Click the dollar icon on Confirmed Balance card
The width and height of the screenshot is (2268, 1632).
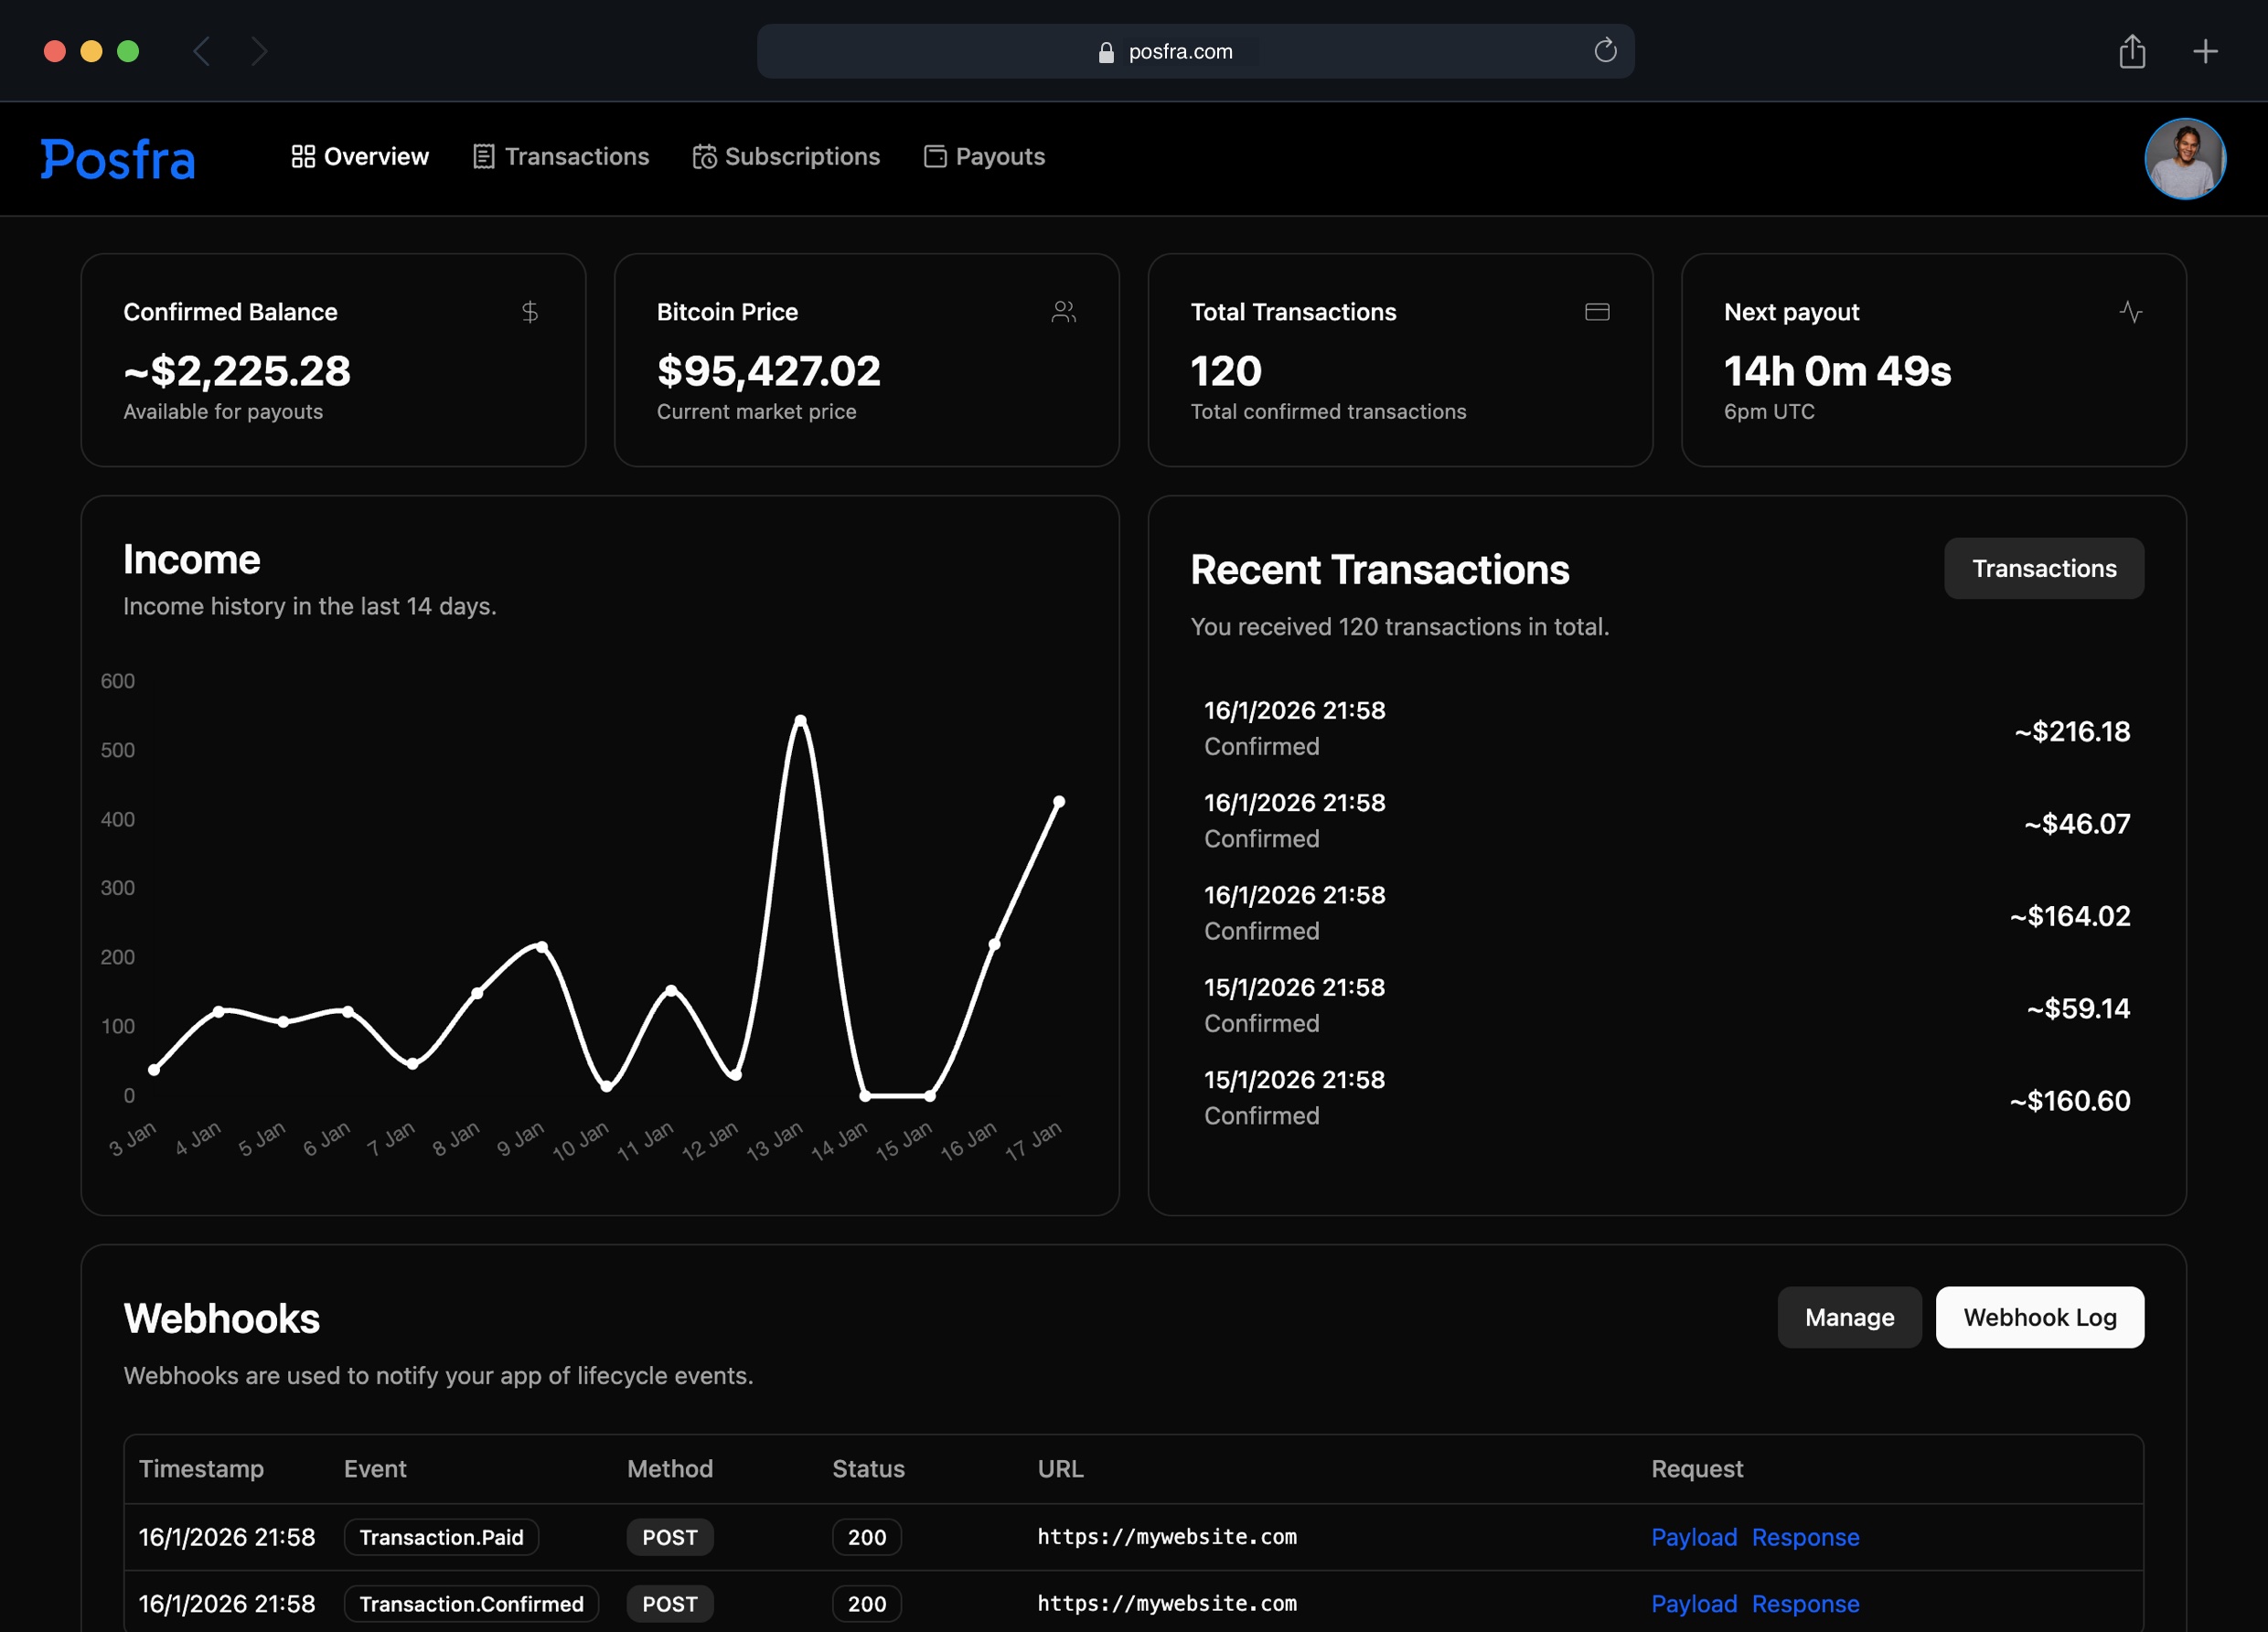pos(530,312)
